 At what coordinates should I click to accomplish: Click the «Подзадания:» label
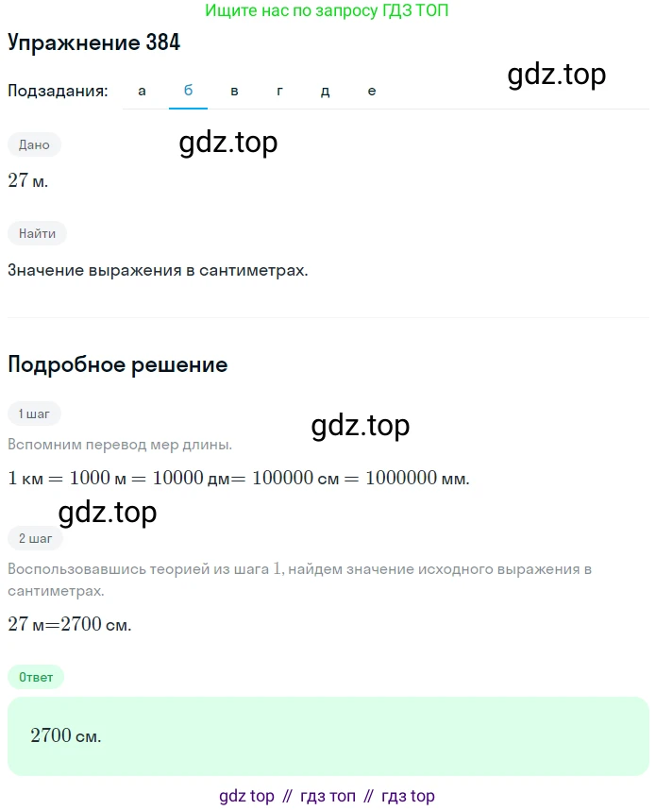[x=58, y=91]
